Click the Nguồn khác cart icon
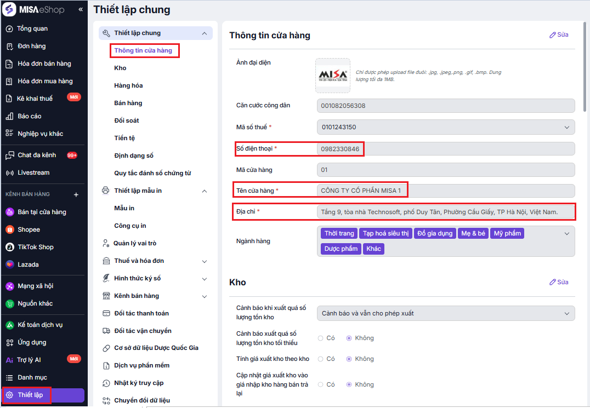 [x=10, y=303]
